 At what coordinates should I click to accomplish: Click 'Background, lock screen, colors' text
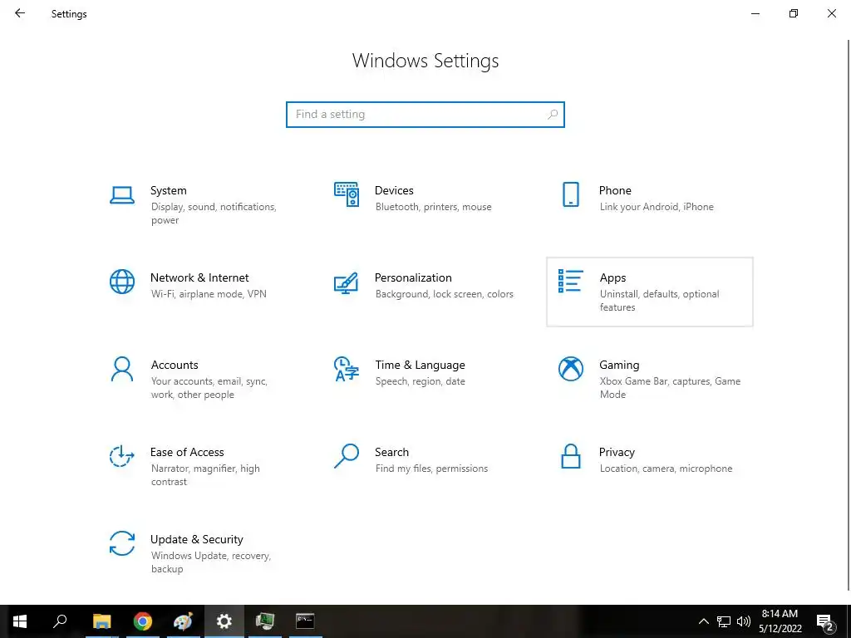[444, 294]
